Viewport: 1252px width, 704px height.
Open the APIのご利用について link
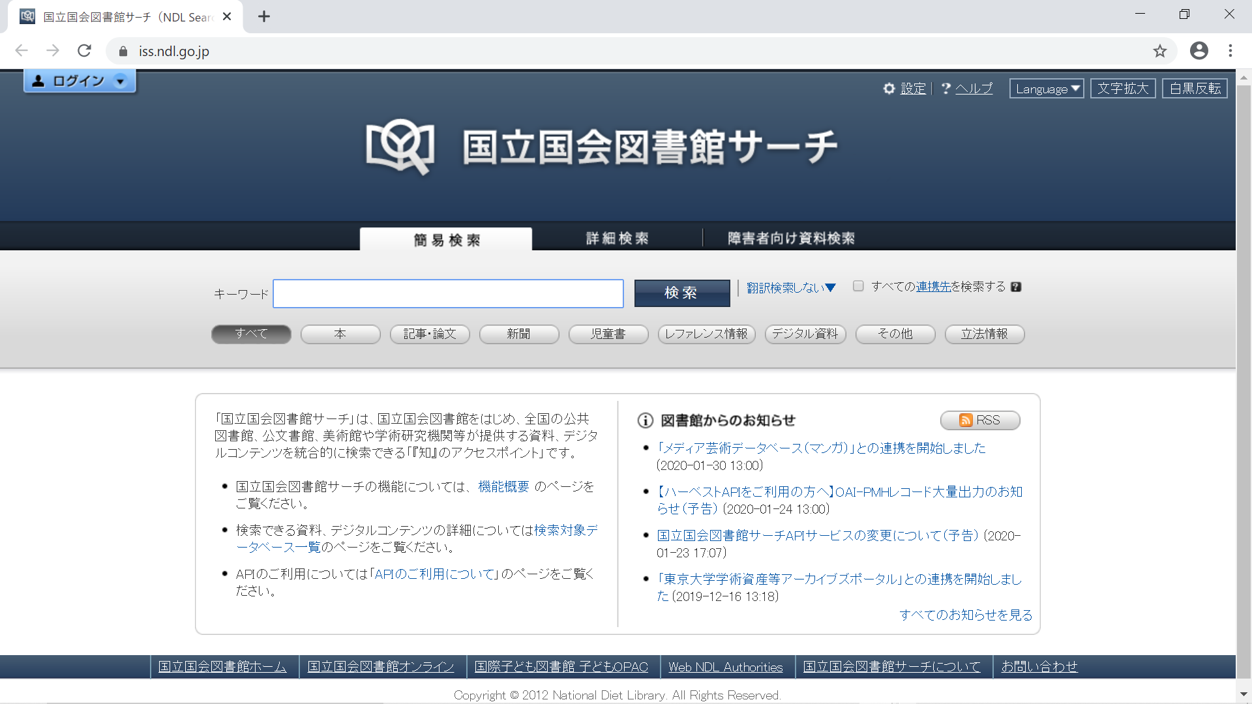click(x=435, y=574)
